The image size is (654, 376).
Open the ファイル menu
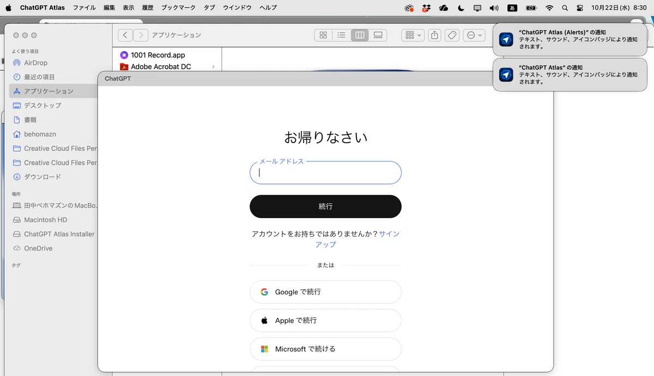point(84,8)
